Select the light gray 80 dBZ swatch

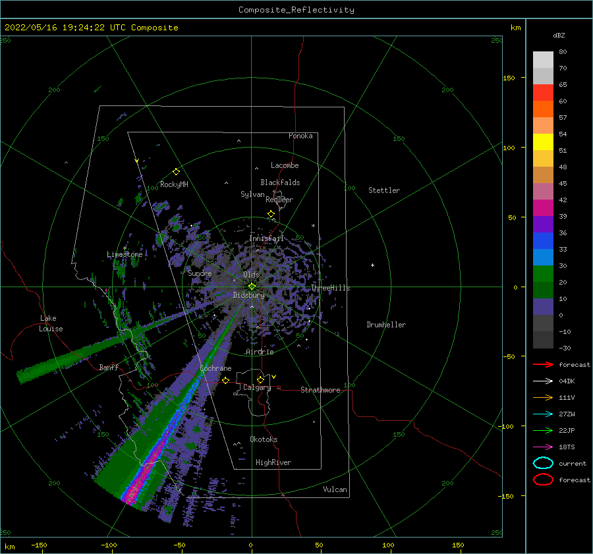543,60
